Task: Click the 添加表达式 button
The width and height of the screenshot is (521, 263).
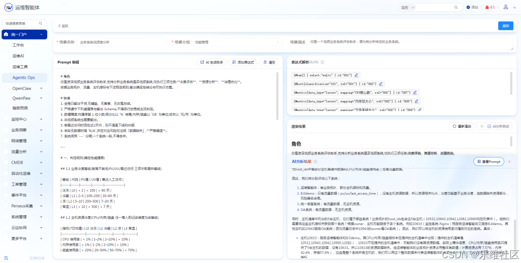Action: [x=243, y=62]
